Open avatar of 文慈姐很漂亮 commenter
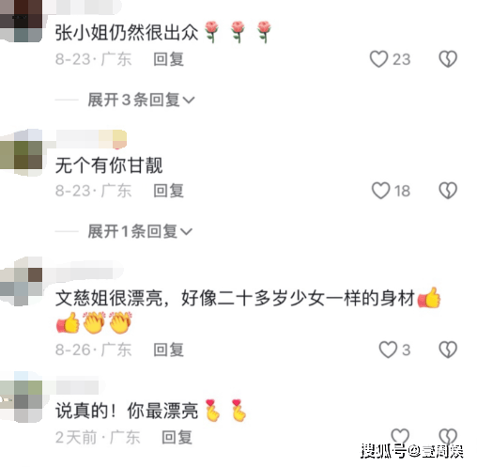The height and width of the screenshot is (467, 477). 21,281
